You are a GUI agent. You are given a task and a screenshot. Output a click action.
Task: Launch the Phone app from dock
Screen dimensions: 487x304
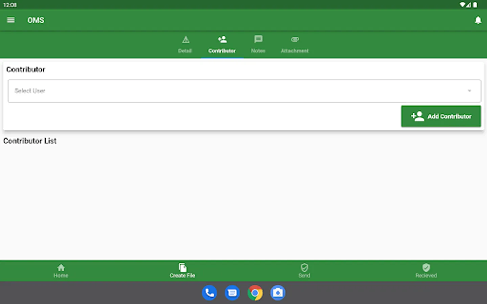pyautogui.click(x=209, y=293)
